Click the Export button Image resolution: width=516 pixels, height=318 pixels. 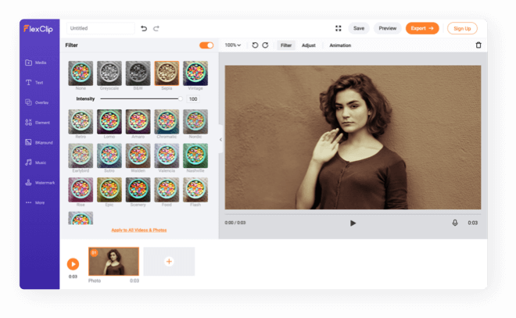click(x=422, y=28)
